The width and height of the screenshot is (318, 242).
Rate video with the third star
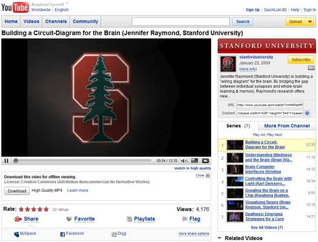pos(34,209)
